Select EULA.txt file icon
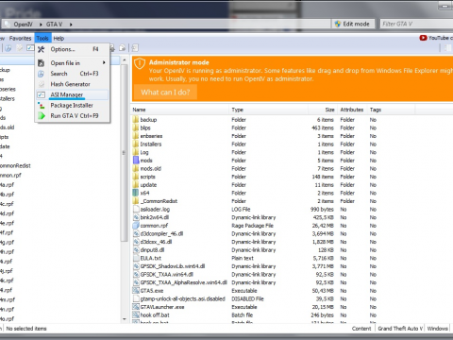 tap(136, 258)
